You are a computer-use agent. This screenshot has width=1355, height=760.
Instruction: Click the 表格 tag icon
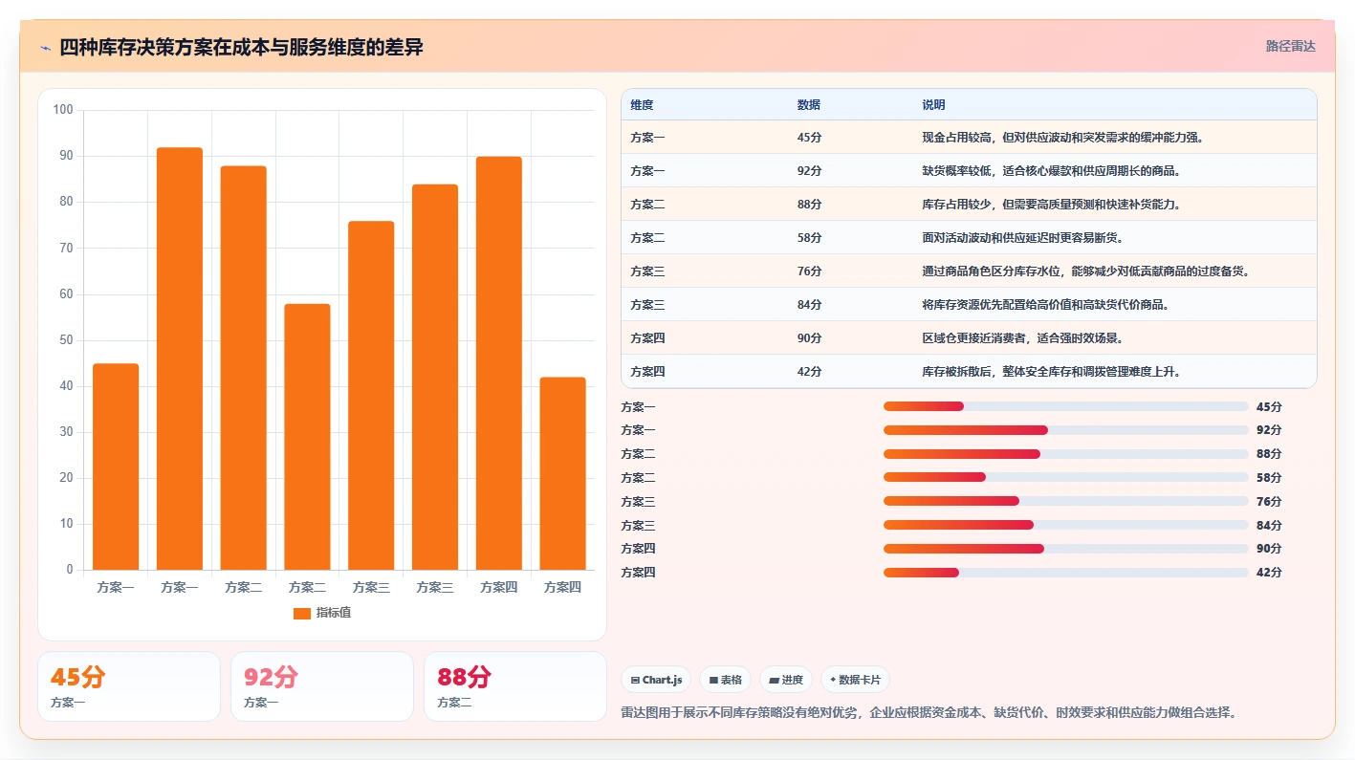click(x=713, y=680)
